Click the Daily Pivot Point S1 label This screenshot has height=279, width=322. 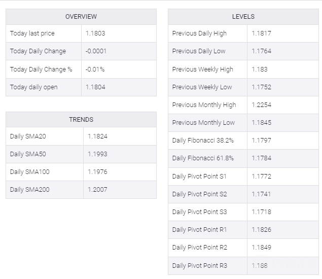click(199, 176)
